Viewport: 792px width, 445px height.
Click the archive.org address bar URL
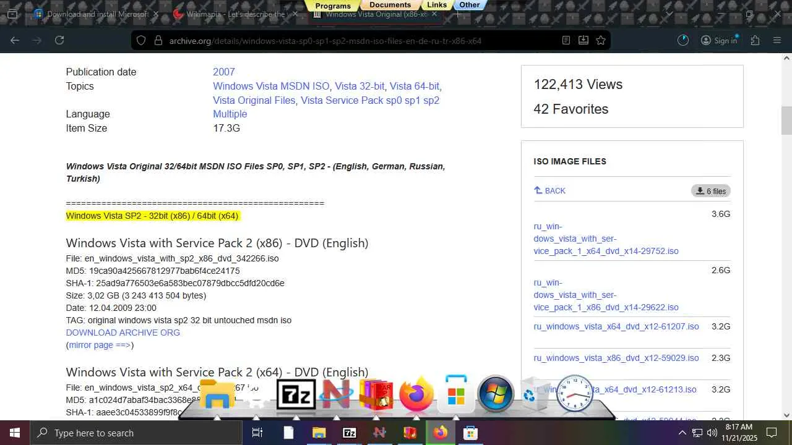(325, 41)
